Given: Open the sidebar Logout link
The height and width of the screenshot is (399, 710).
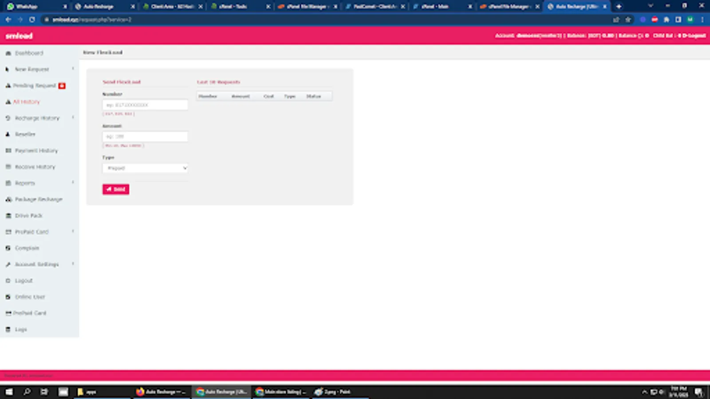Looking at the screenshot, I should pyautogui.click(x=24, y=281).
